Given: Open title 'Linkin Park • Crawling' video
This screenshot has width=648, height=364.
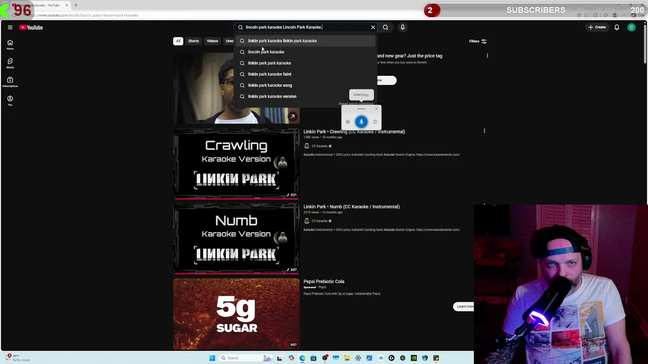Looking at the screenshot, I should tap(354, 131).
